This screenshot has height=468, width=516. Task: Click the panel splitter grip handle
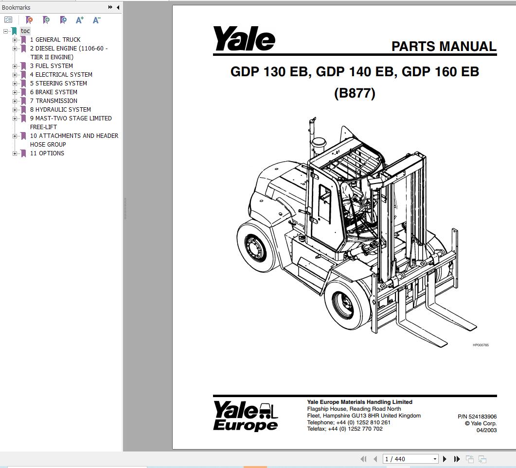tap(125, 209)
